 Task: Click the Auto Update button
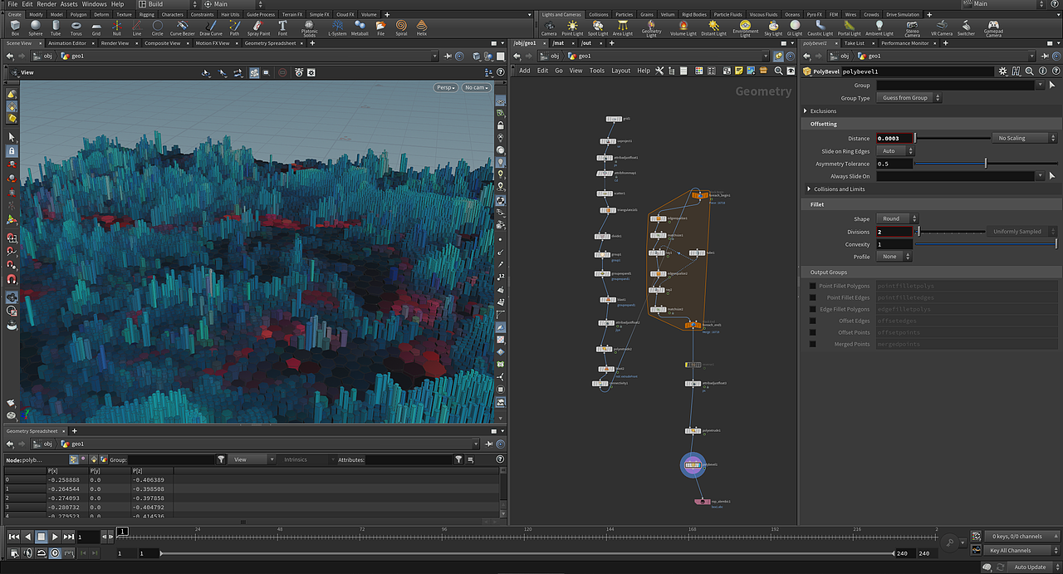1030,567
